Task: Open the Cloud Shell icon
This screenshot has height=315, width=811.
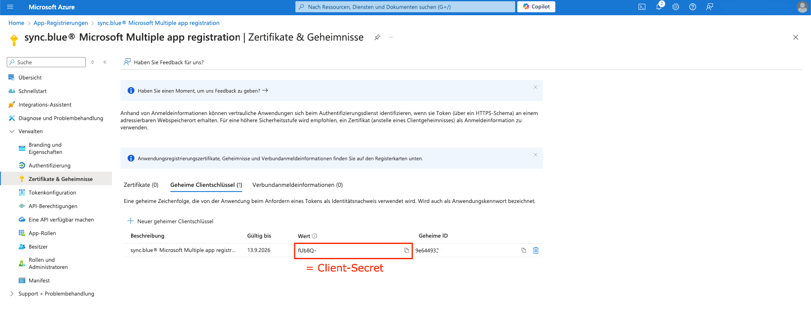Action: click(642, 7)
